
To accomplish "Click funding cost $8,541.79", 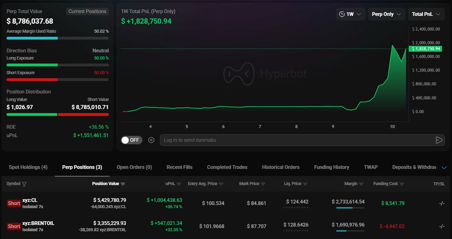I will point(392,203).
